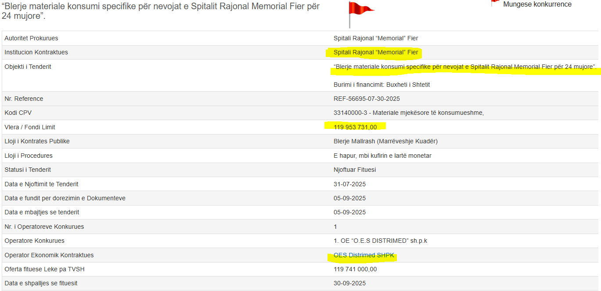
Task: Click the procedure type E hapur value
Action: [x=382, y=156]
